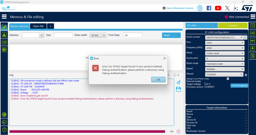The height and width of the screenshot is (135, 256).
Task: Select the Memory & File editing pencil icon
Action: [4, 27]
